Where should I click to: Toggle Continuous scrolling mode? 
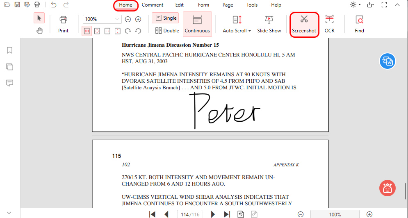point(197,24)
